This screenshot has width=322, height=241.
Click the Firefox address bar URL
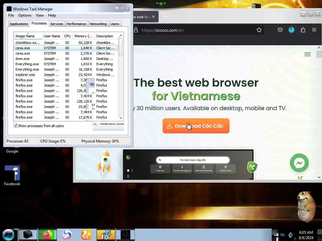[x=162, y=30]
